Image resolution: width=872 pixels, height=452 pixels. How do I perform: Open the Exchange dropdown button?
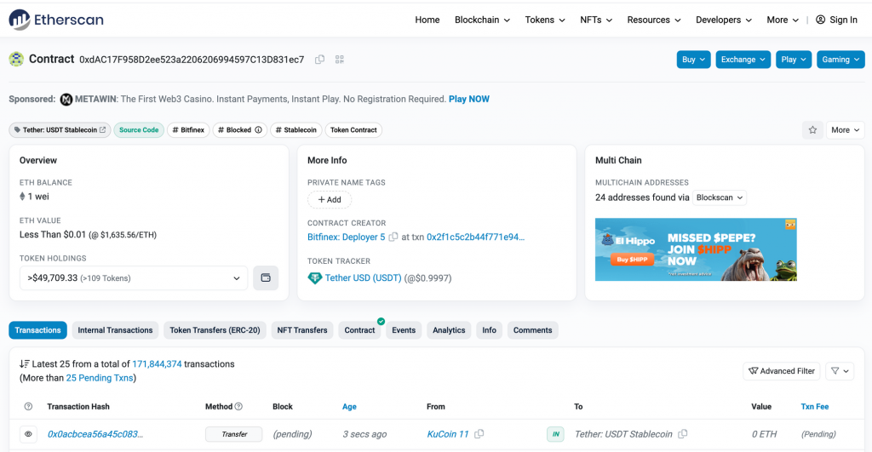pyautogui.click(x=743, y=60)
